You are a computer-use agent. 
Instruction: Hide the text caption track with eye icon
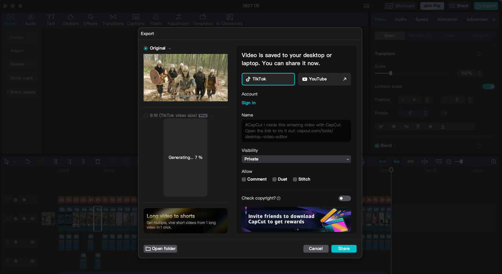click(x=24, y=199)
